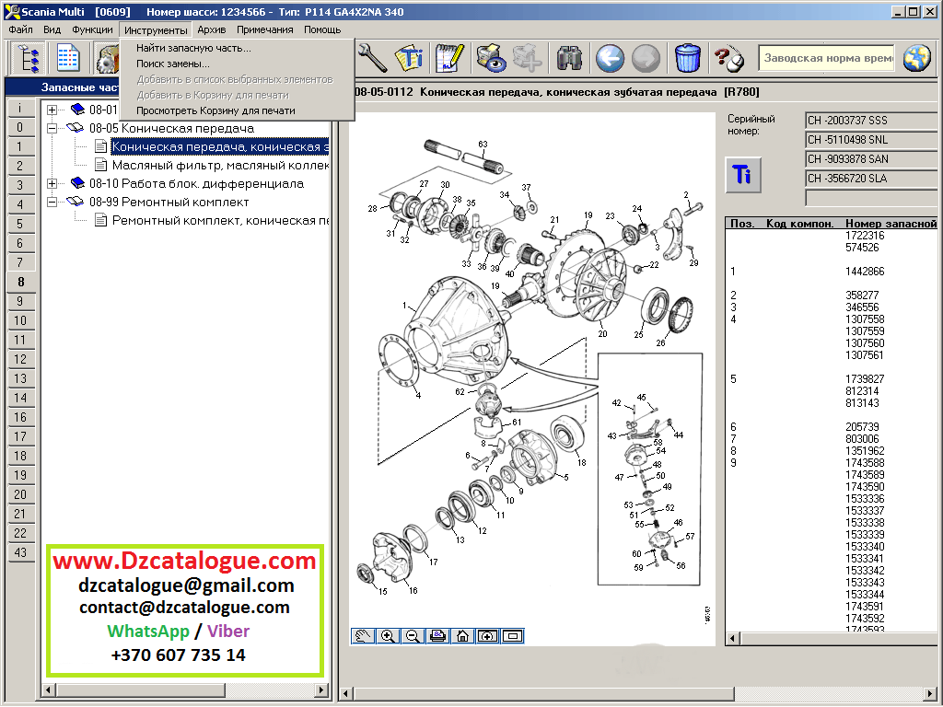Open the tree structure view icon
The height and width of the screenshot is (707, 943).
click(28, 58)
